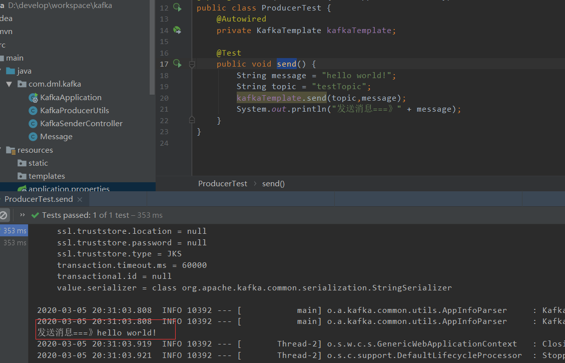This screenshot has height=363, width=565.
Task: Open KafkaProducerUtils class
Action: point(74,110)
